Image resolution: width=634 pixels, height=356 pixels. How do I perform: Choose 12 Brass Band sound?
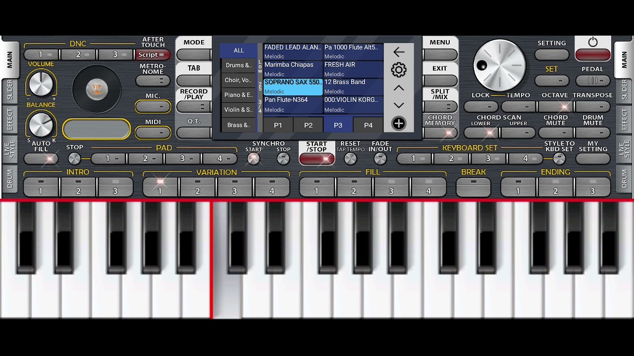point(353,87)
